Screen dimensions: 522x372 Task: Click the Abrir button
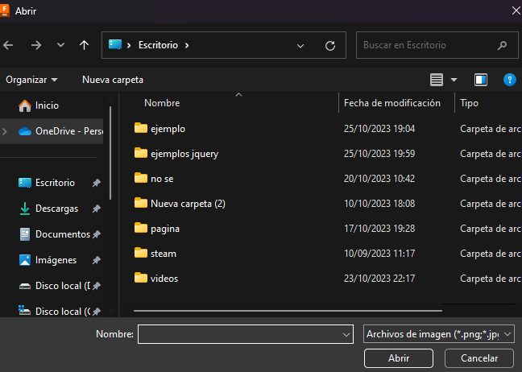click(399, 358)
